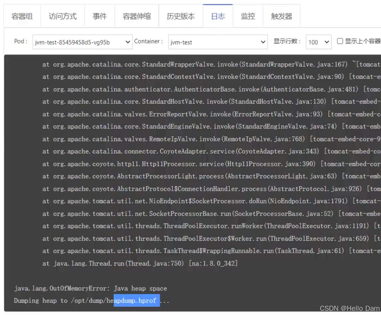381x315 pixels.
Task: Click the NioEndpoint$SocketProcessor.doRun log line
Action: point(212,201)
